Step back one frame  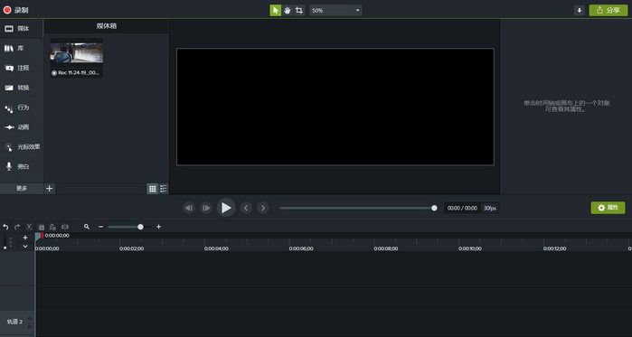coord(189,208)
